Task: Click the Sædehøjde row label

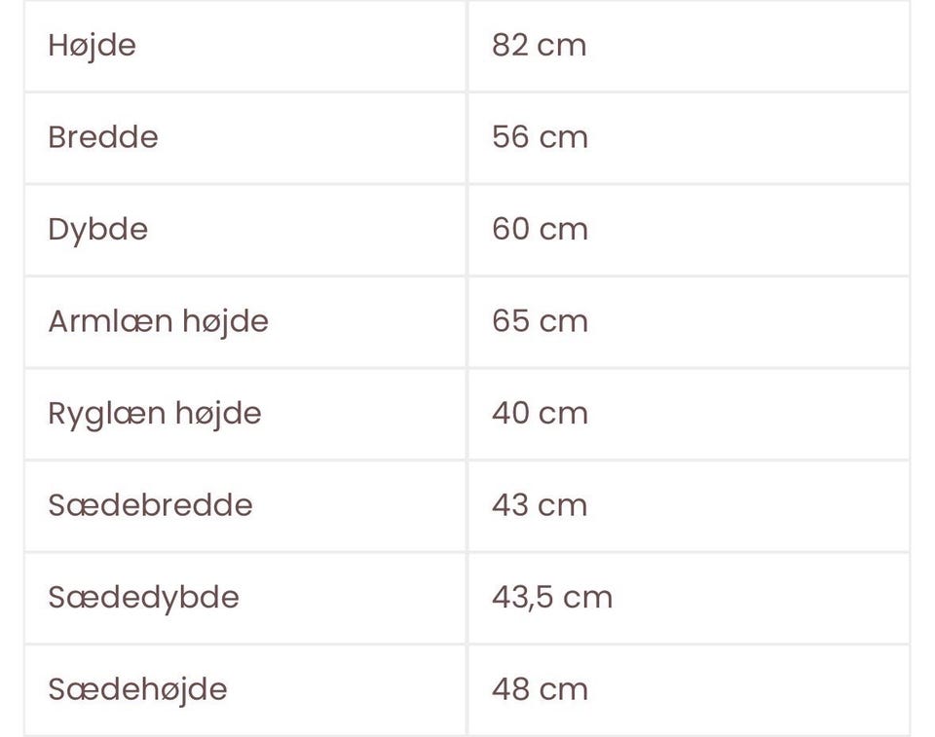Action: coord(137,689)
